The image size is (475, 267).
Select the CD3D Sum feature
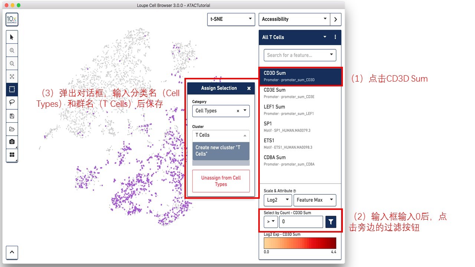(x=300, y=76)
